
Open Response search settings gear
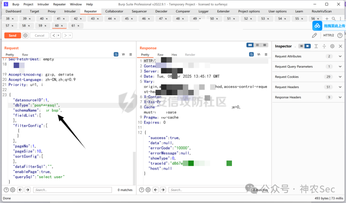[148, 190]
